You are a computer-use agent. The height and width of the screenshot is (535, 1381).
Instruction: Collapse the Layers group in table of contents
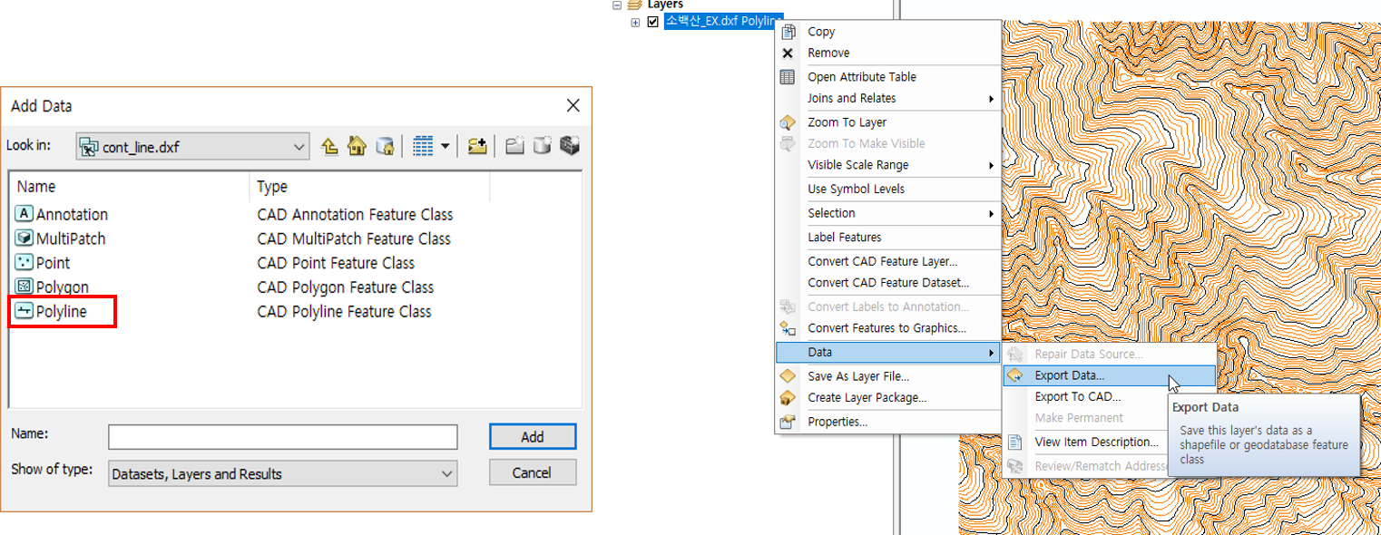click(618, 5)
